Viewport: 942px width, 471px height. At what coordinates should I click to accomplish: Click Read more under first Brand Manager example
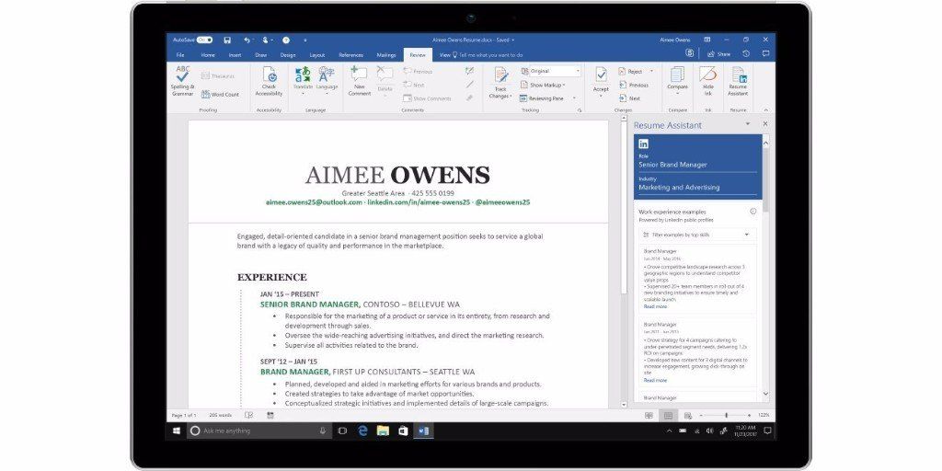tap(655, 306)
